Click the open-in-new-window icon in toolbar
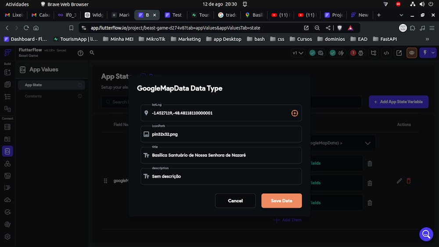This screenshot has height=247, width=439. (399, 53)
